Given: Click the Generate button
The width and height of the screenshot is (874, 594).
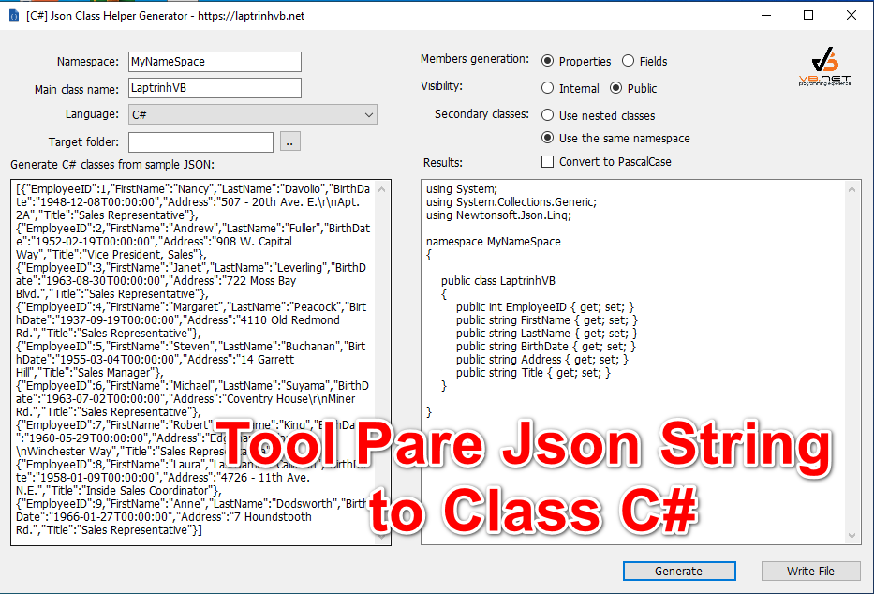Looking at the screenshot, I should [678, 571].
